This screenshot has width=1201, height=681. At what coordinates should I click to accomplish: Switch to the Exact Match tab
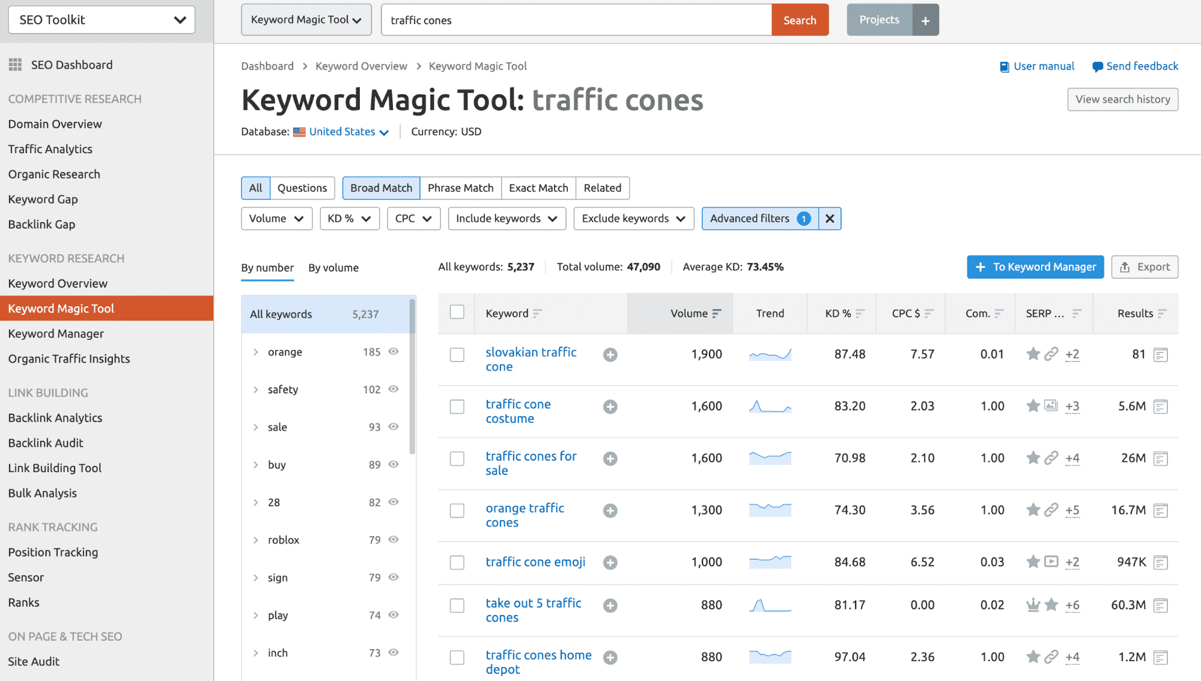[x=538, y=188]
